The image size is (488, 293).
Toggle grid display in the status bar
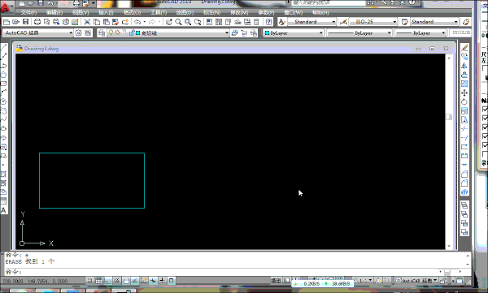point(99,281)
